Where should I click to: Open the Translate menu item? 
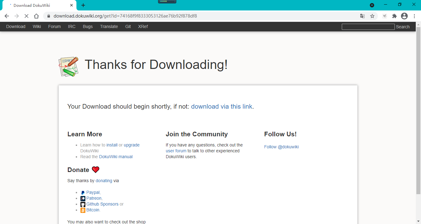[x=109, y=26]
